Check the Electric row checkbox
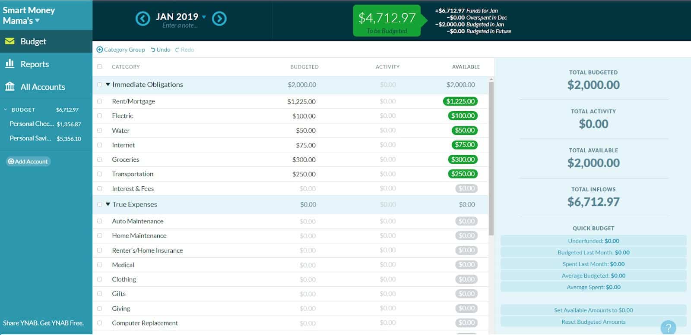691x335 pixels. coord(100,116)
